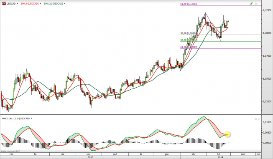This screenshot has height=159, width=273.
Task: Select the lower 61,80 Fibonacci level label
Action: pos(189,47)
